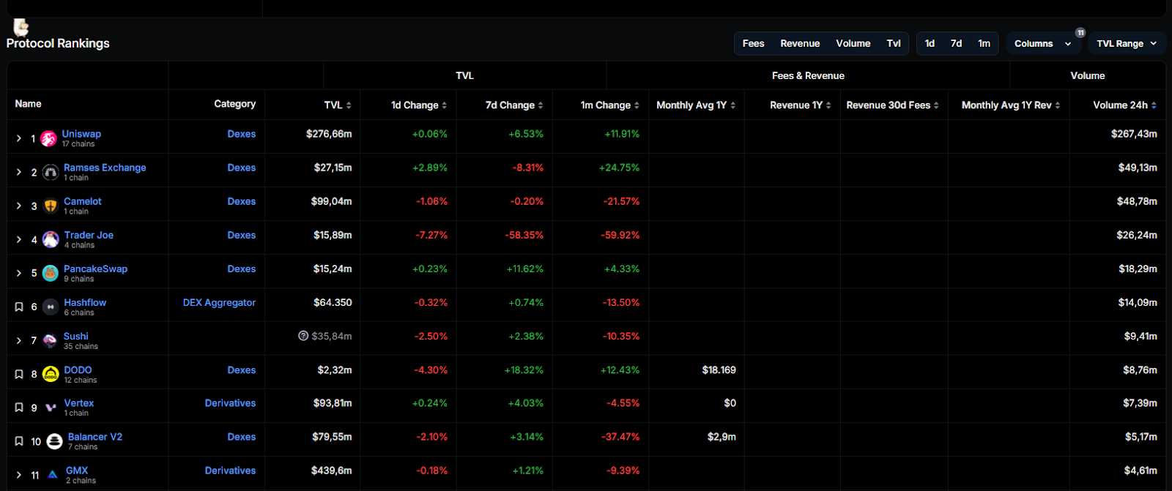
Task: Click the Dexes category in Uniswap row
Action: pyautogui.click(x=241, y=134)
